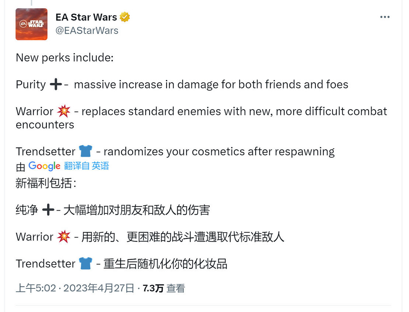409x312 pixels.
Task: Open the @EAStarWars handle link
Action: click(87, 30)
